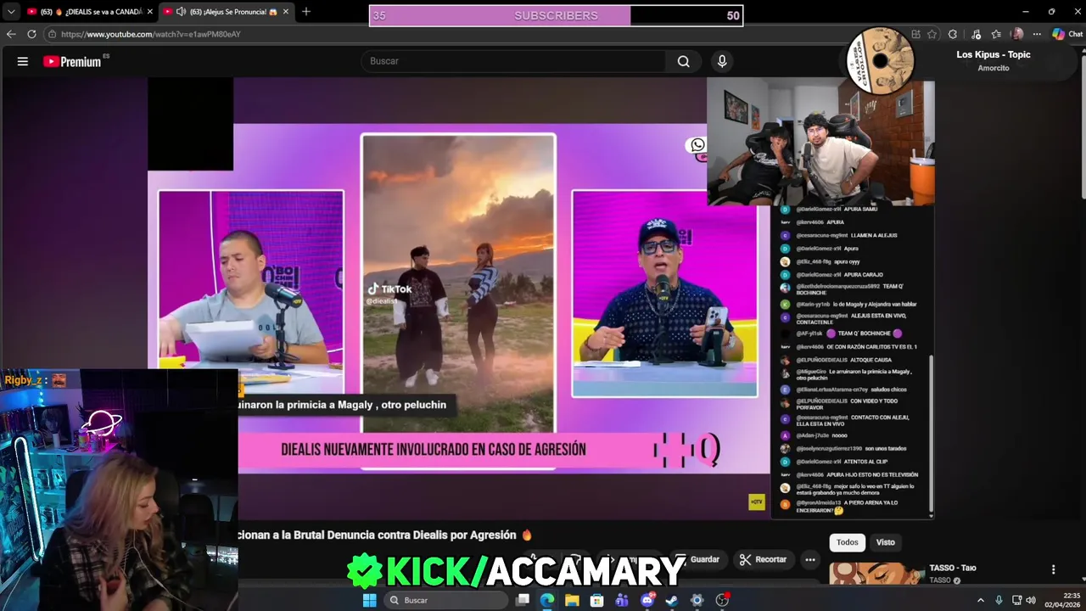Show hidden system tray icons chevron
Image resolution: width=1086 pixels, height=611 pixels.
click(981, 600)
